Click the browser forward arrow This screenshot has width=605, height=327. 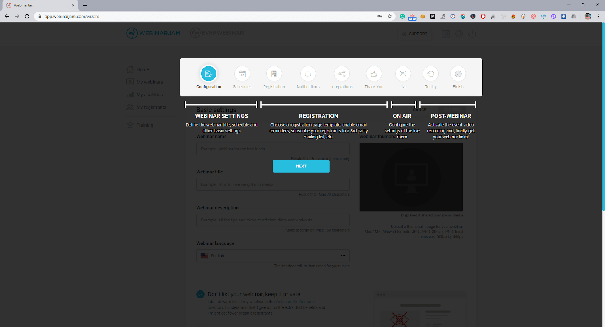tap(17, 16)
